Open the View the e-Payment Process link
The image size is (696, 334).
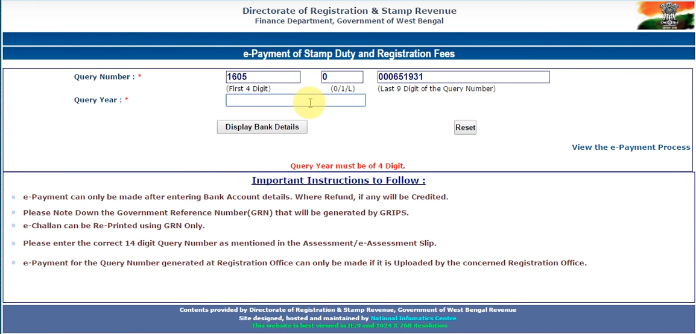coord(631,147)
